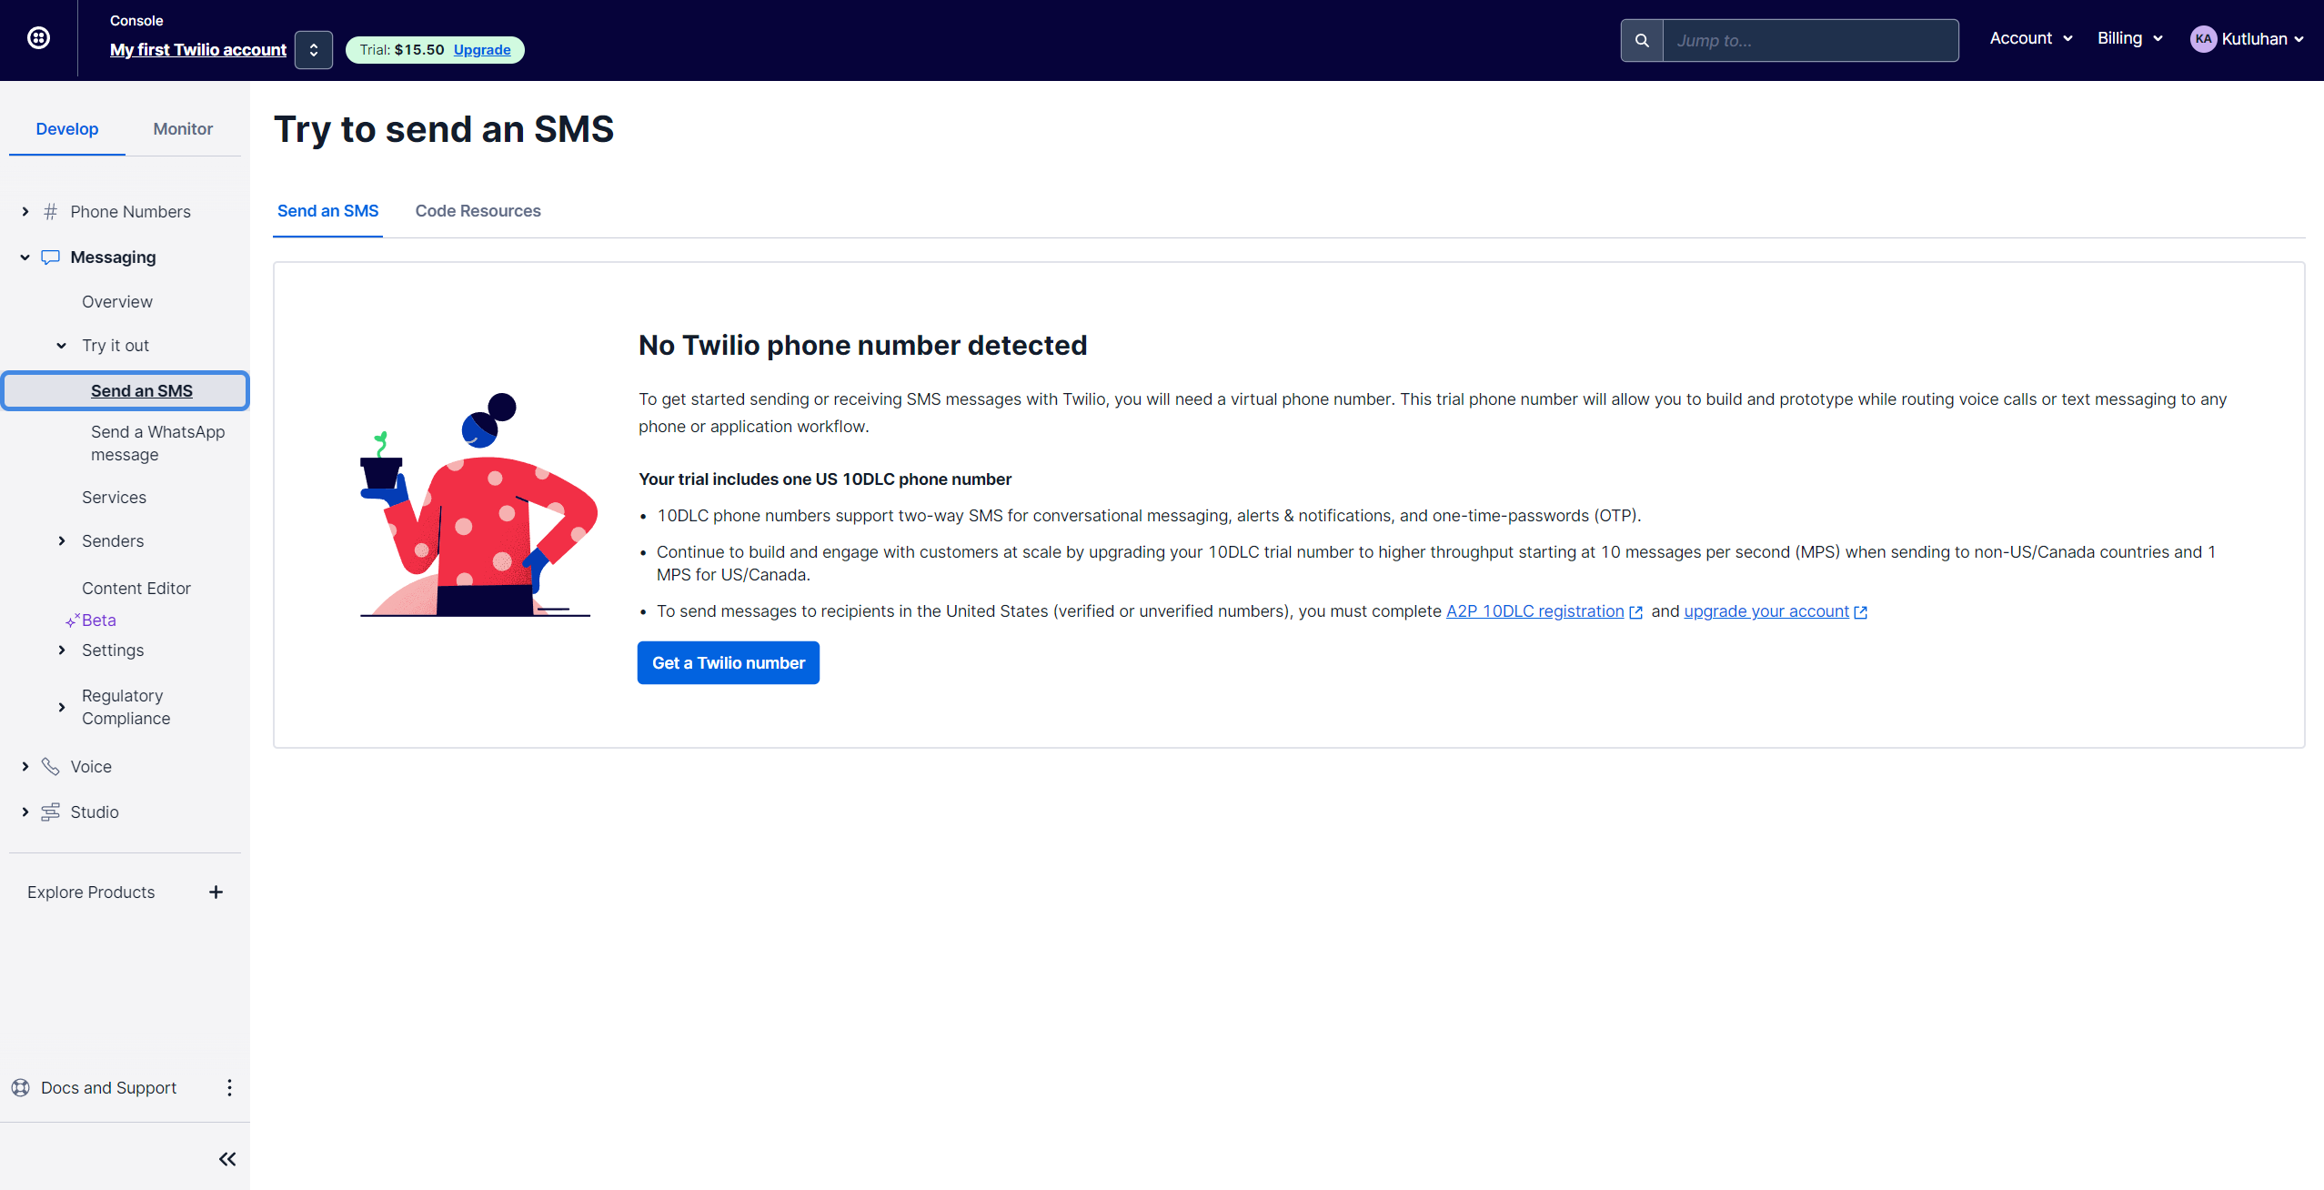Switch to the Code Resources tab
The width and height of the screenshot is (2324, 1190).
478,211
